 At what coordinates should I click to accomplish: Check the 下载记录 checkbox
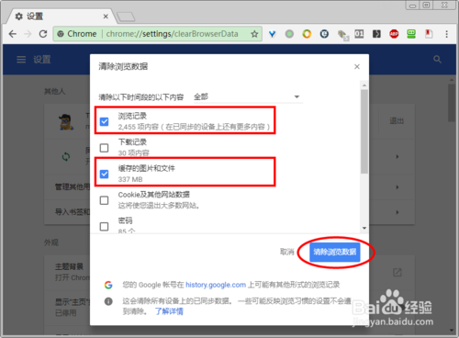tap(105, 148)
